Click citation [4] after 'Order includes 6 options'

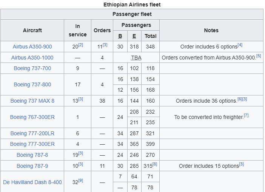tap(240, 45)
